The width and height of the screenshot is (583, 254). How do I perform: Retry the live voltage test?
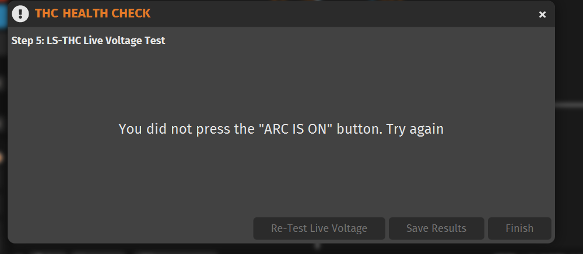click(319, 228)
